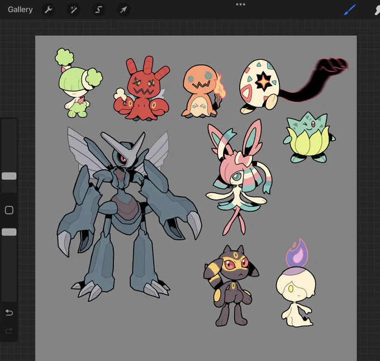Image resolution: width=380 pixels, height=361 pixels.
Task: Tap the green-haired character drawing
Action: point(78,82)
